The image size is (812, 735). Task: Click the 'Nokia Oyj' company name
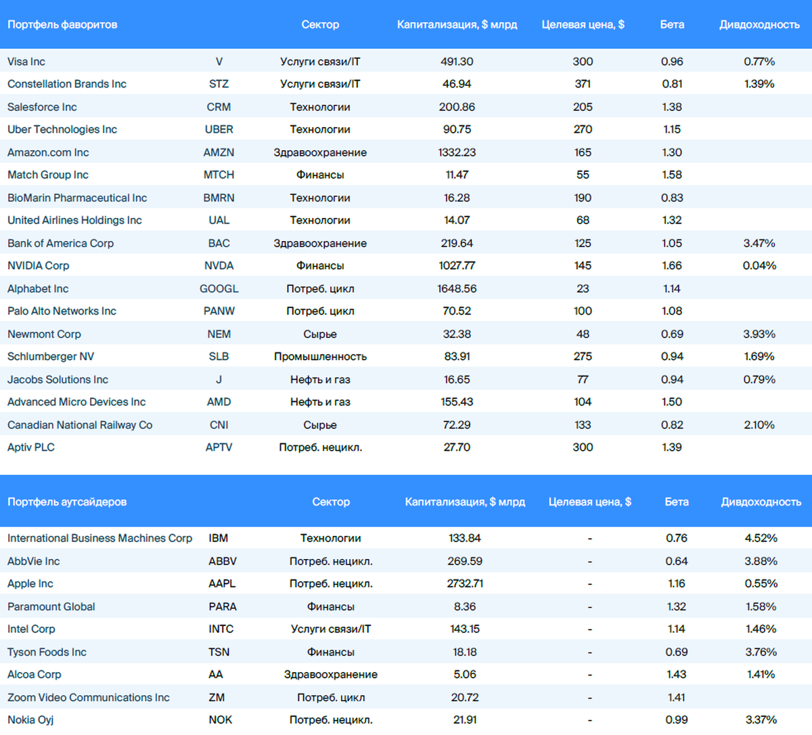[x=30, y=719]
